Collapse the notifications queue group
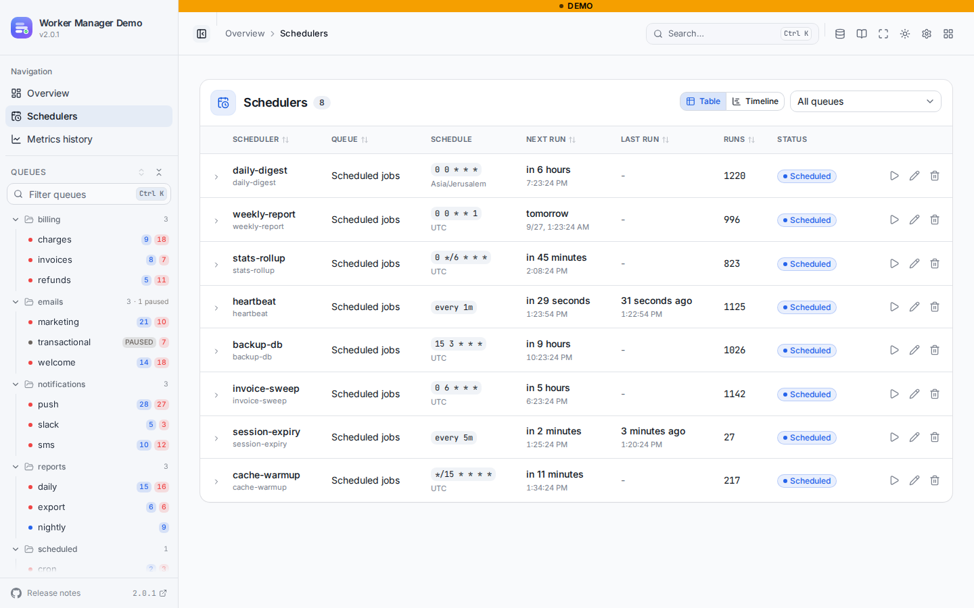This screenshot has height=608, width=974. point(16,384)
